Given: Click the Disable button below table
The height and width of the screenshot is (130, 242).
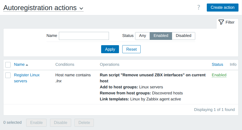Looking at the screenshot, I should pos(61,123).
